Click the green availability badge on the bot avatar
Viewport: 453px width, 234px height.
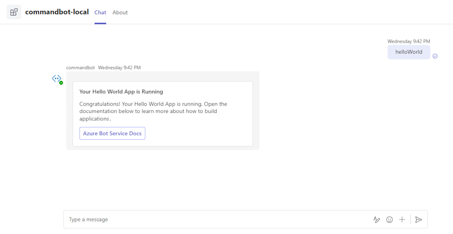tap(61, 83)
